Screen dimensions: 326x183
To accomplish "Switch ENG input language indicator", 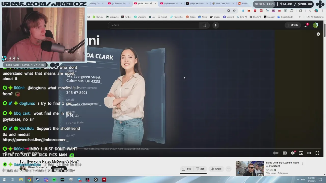I will pos(303,180).
